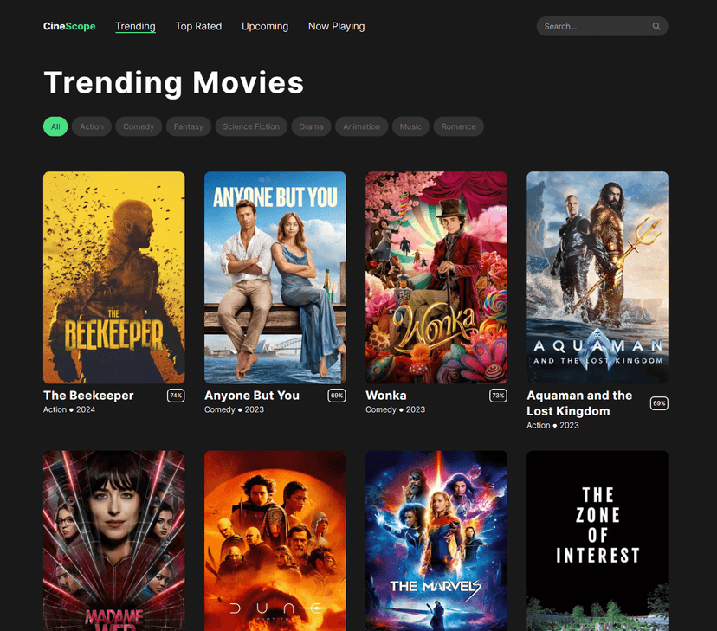This screenshot has height=631, width=717.
Task: Toggle the Animation genre chip
Action: coord(361,126)
